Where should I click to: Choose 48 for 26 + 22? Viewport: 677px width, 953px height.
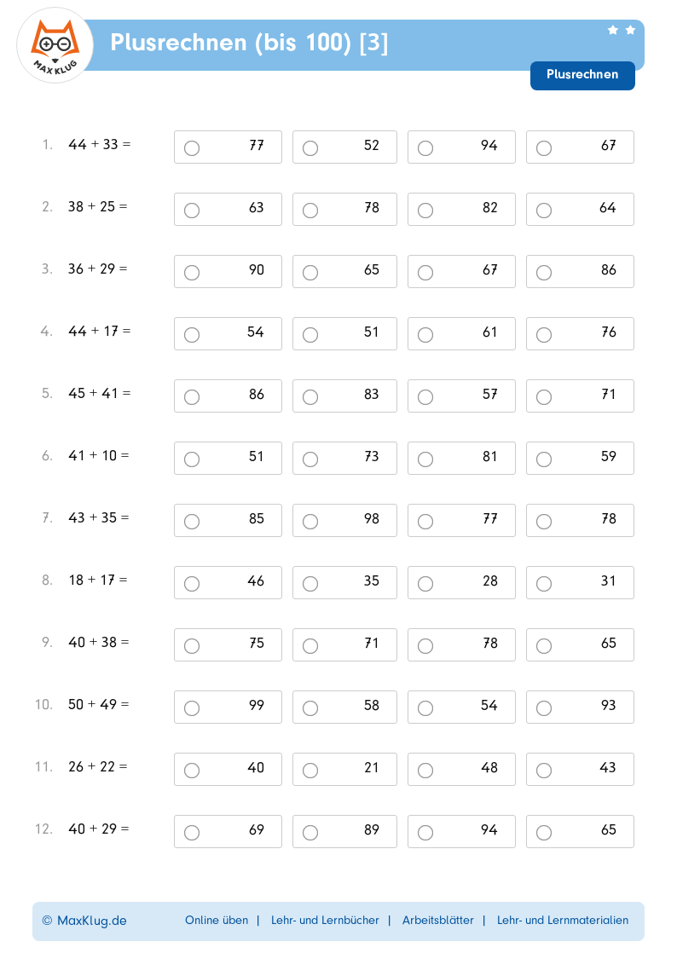[x=425, y=771]
